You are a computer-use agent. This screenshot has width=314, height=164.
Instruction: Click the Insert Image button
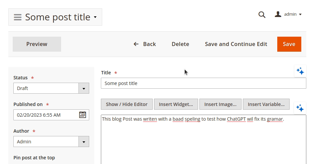220,104
